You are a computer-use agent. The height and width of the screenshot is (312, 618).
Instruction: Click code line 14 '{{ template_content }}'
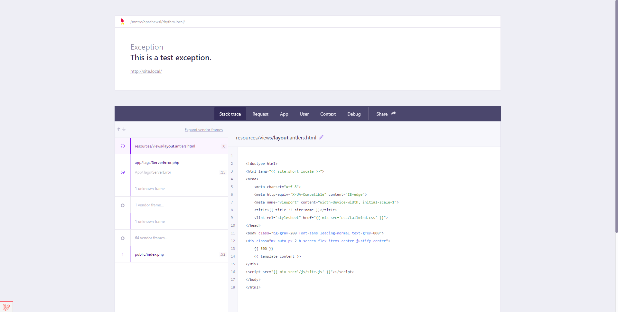[277, 256]
